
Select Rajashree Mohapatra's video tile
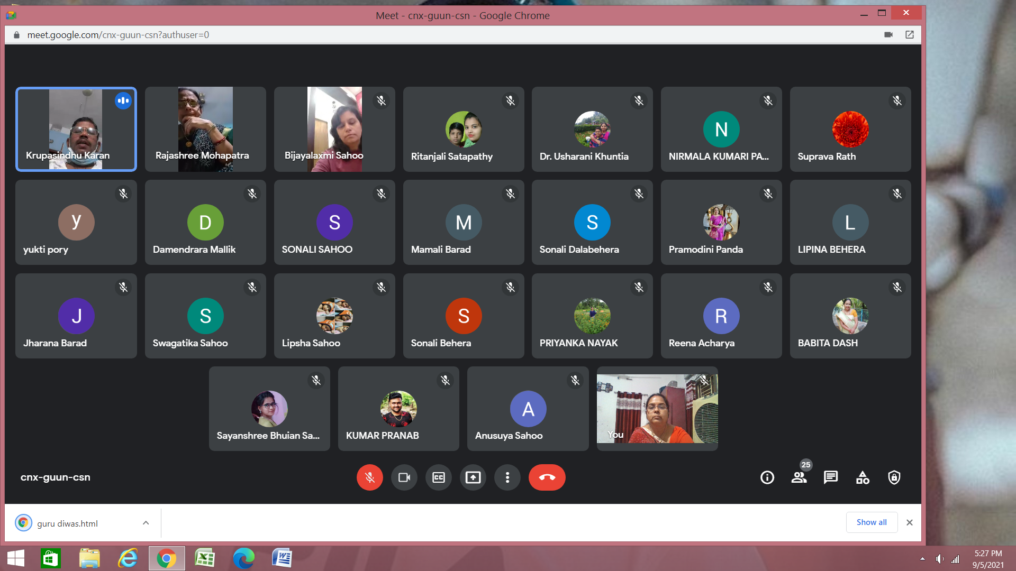(205, 129)
